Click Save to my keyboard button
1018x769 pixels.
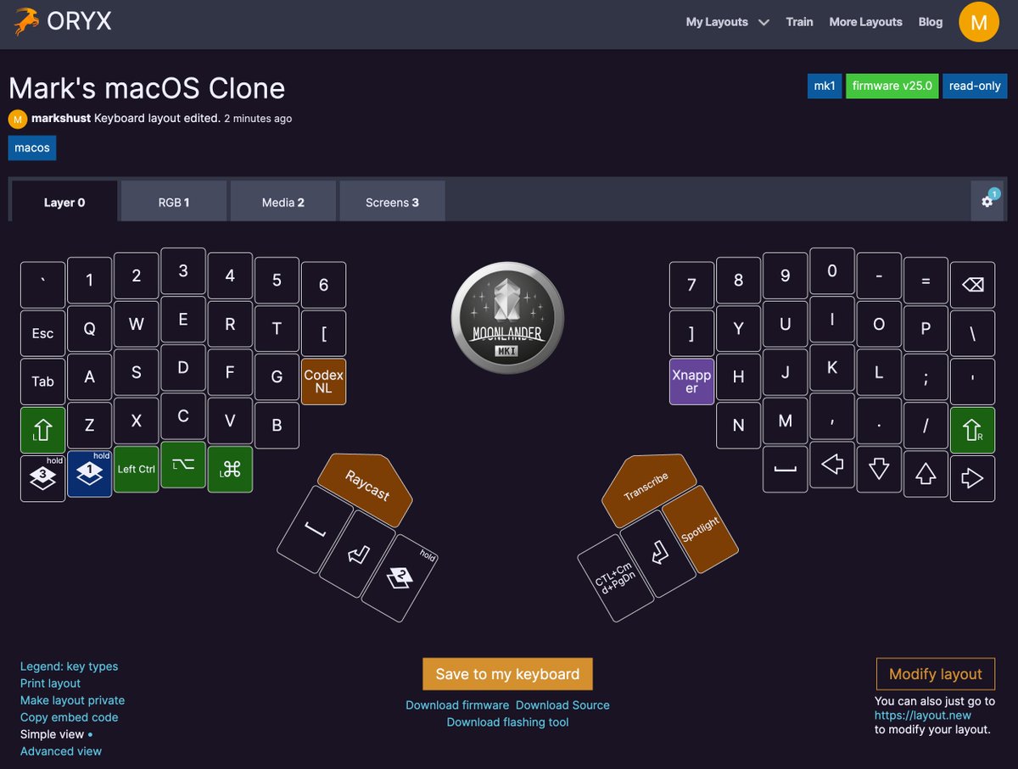pos(507,674)
